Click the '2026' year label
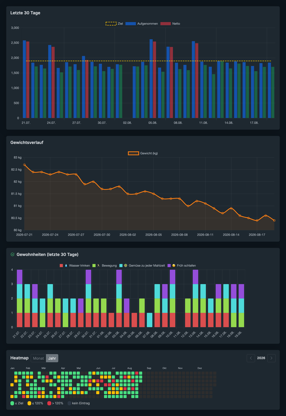The width and height of the screenshot is (286, 416). coord(261,358)
